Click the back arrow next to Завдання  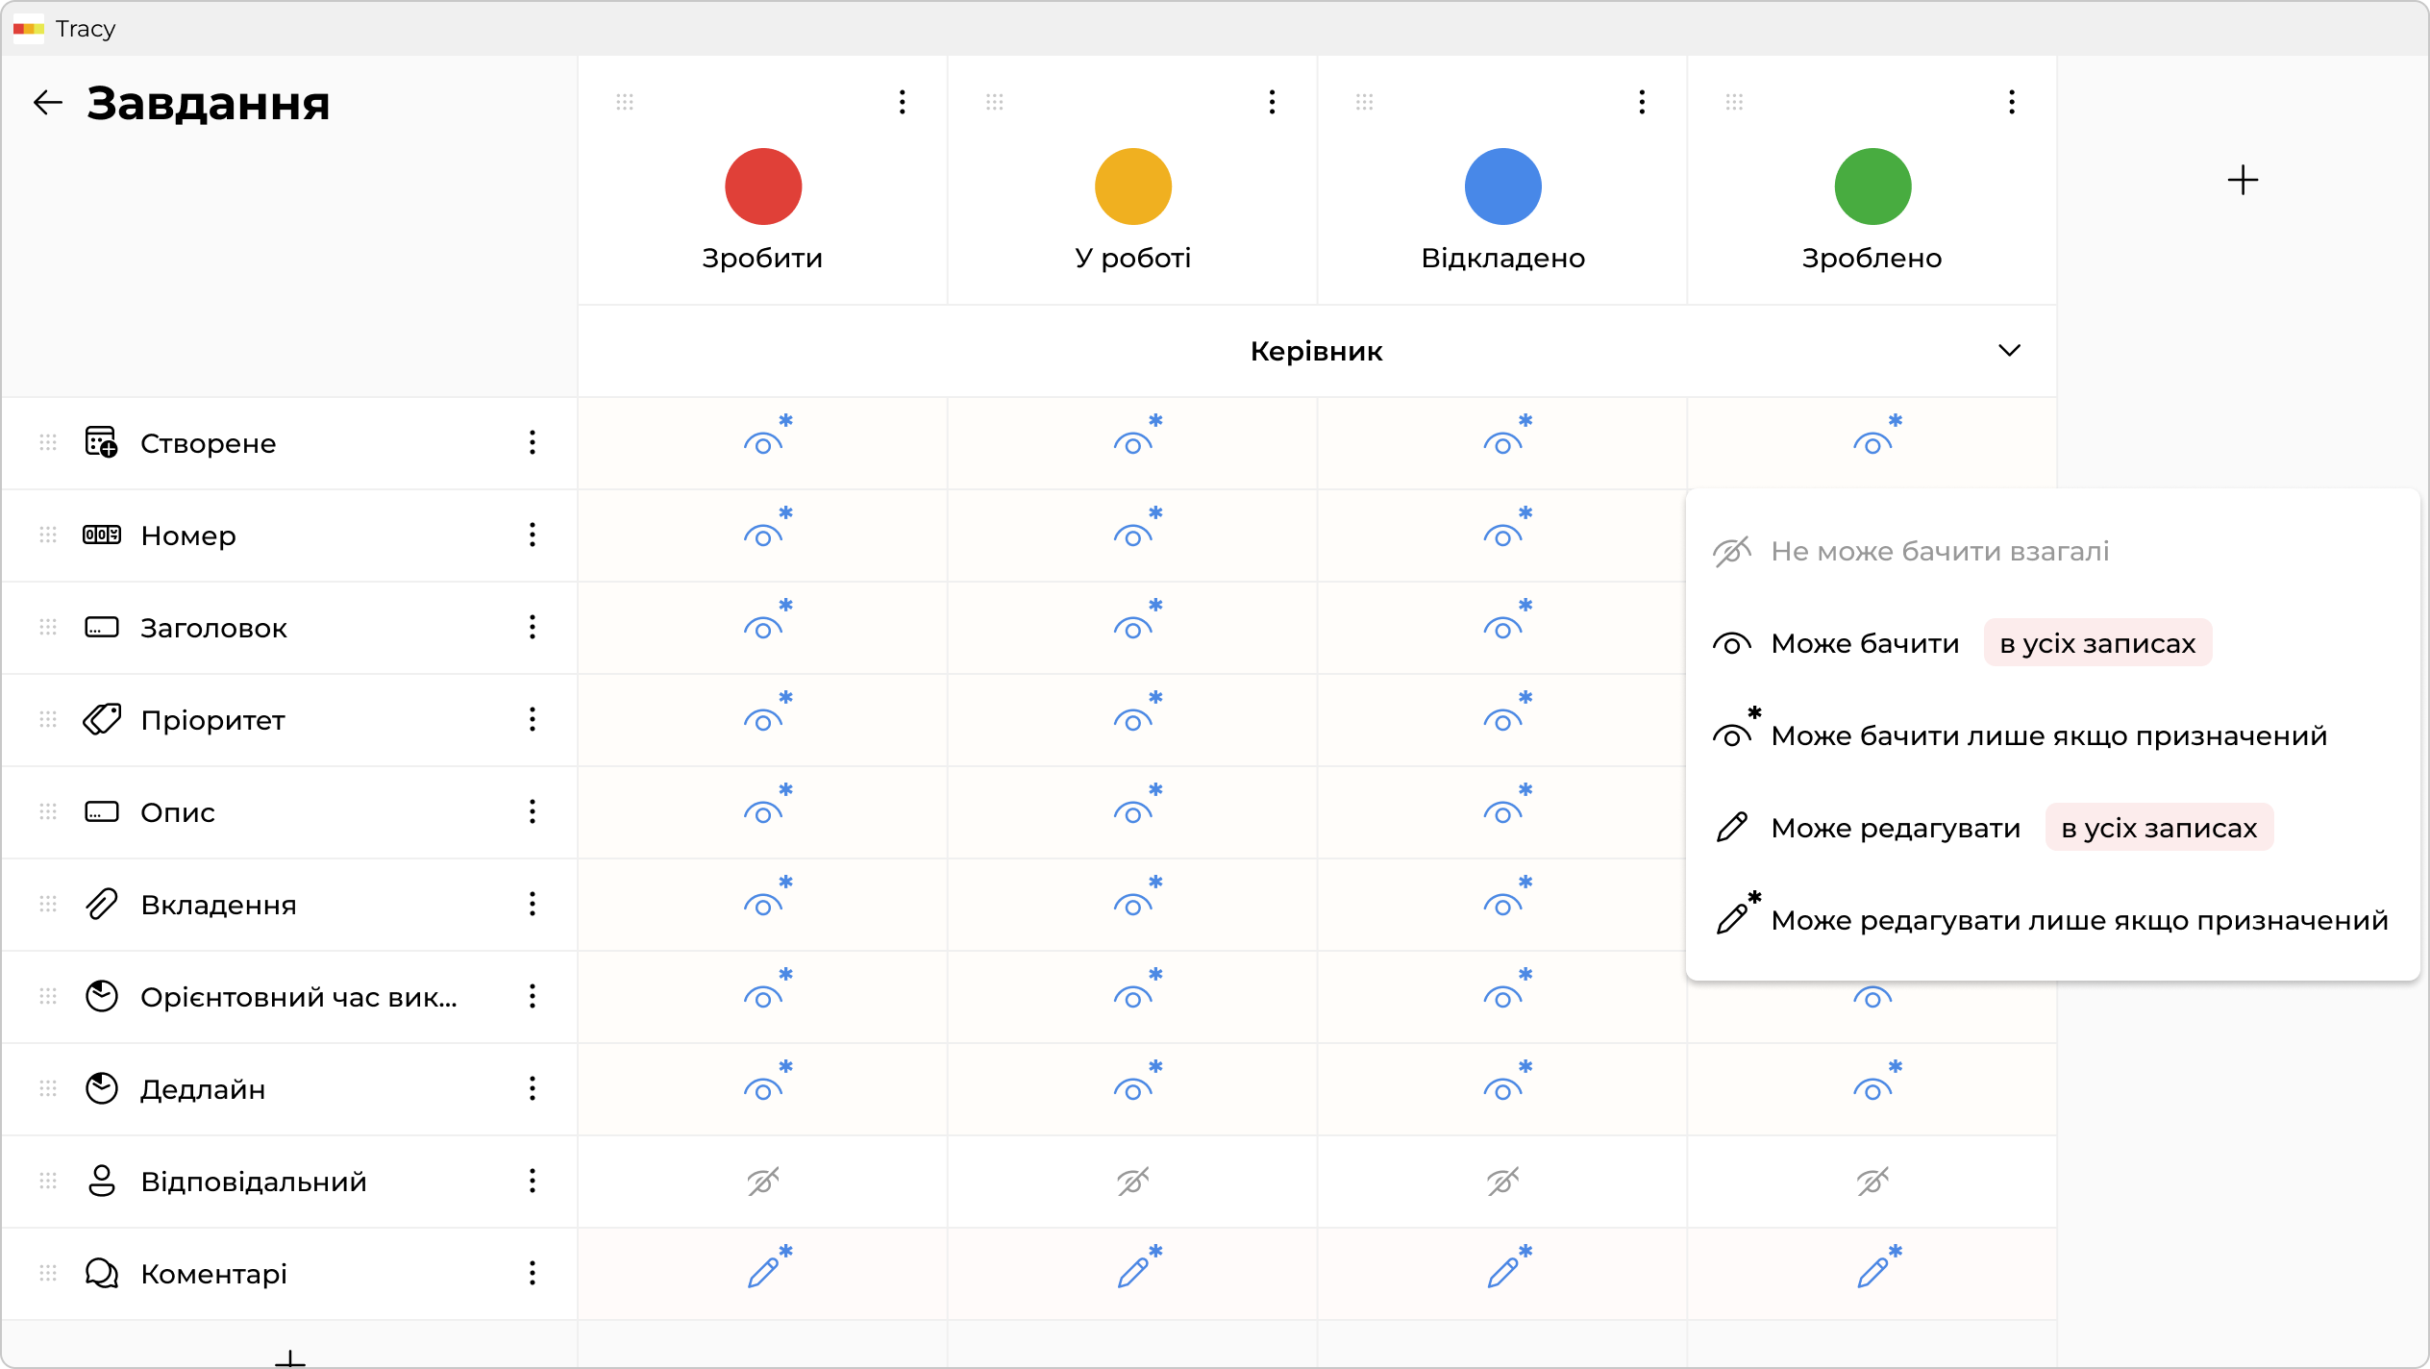pos(47,103)
